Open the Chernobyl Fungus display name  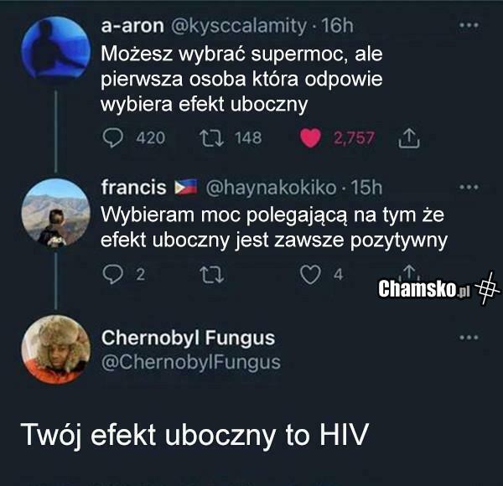pos(189,338)
